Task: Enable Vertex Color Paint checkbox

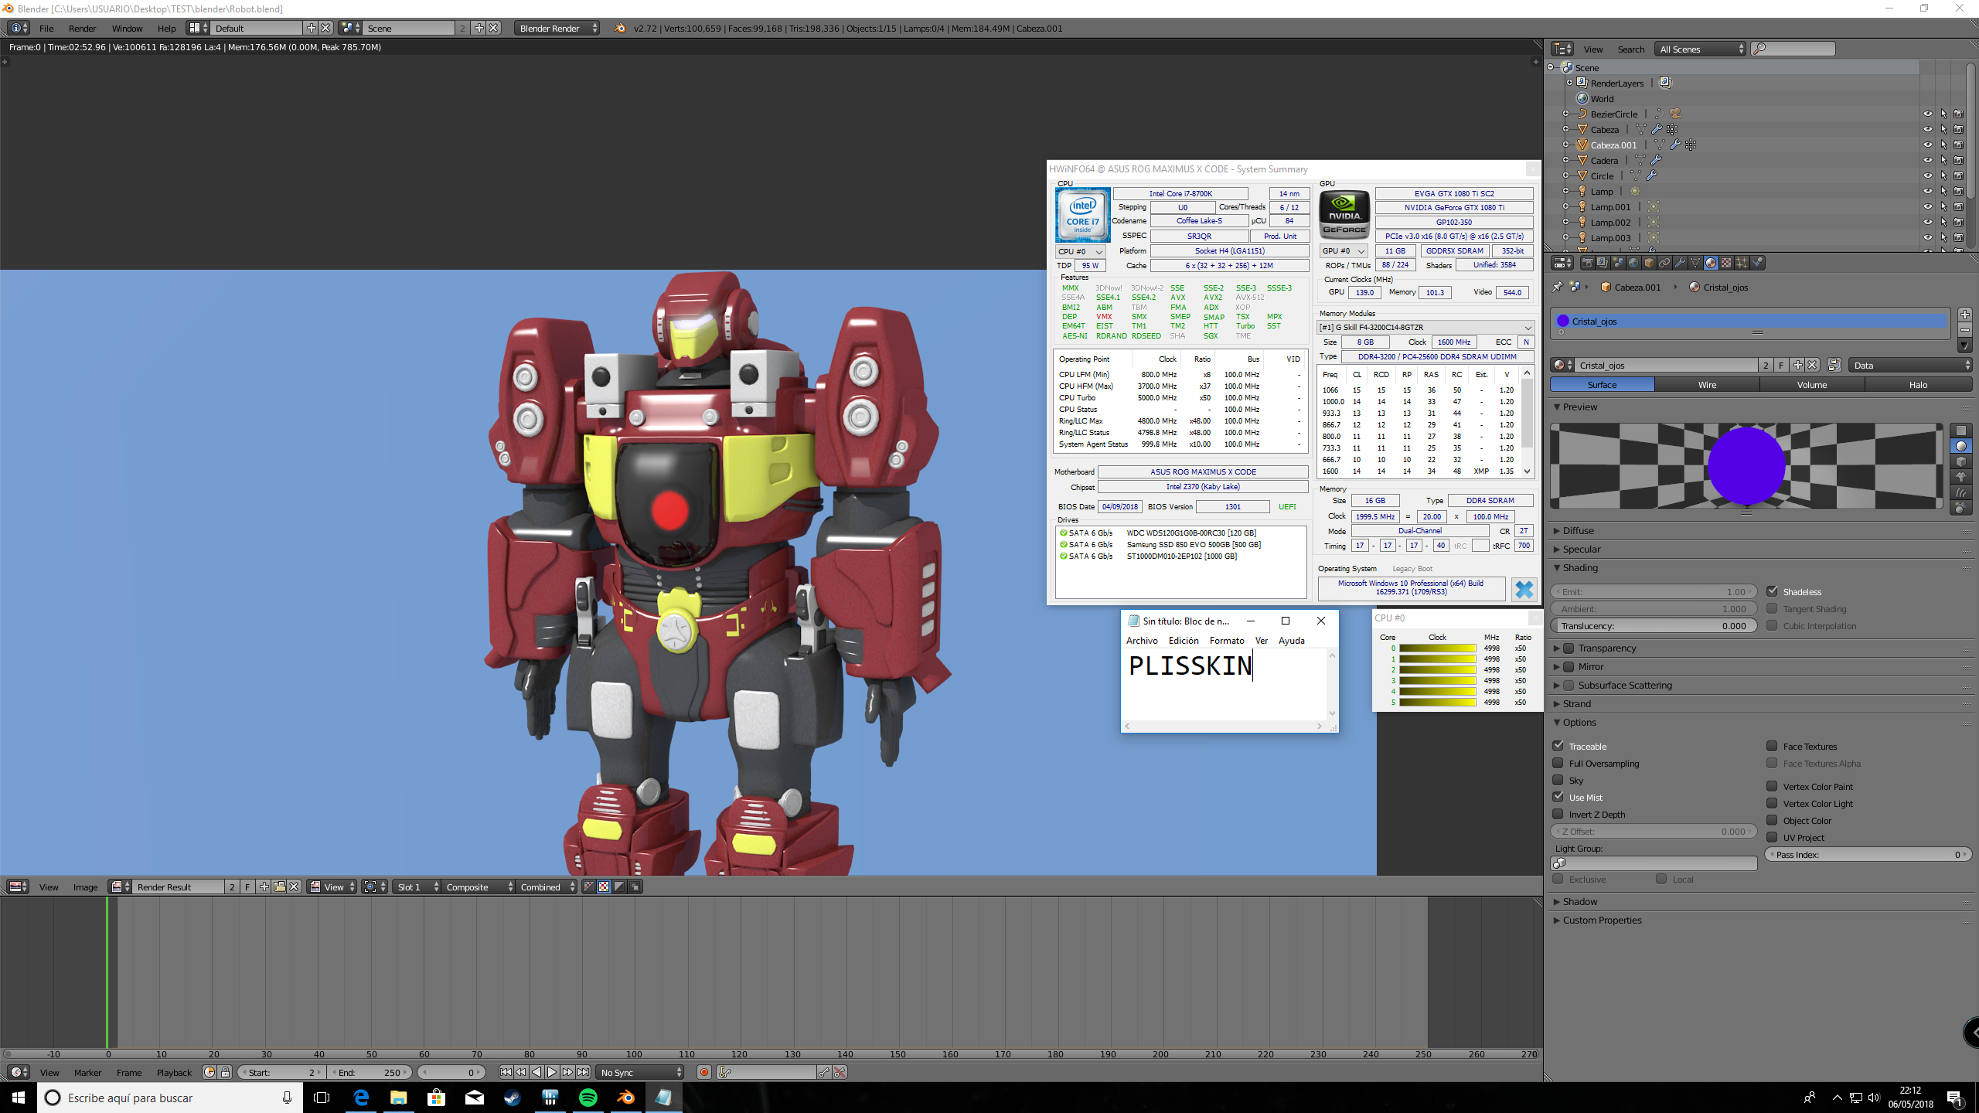Action: (1773, 786)
